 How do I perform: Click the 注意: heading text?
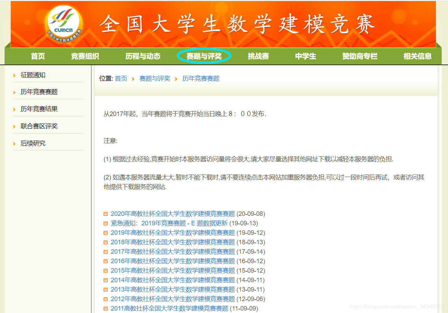tap(111, 141)
